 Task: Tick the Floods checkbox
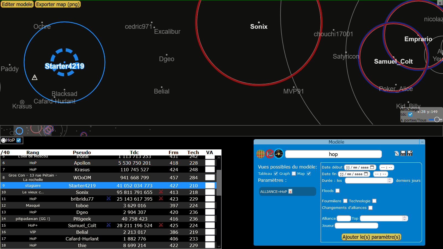point(338,191)
